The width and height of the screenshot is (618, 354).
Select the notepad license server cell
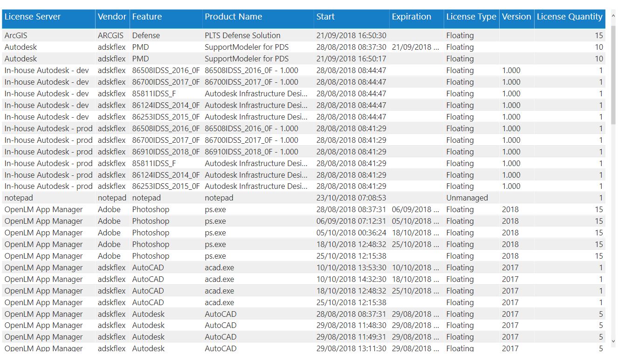tap(19, 198)
